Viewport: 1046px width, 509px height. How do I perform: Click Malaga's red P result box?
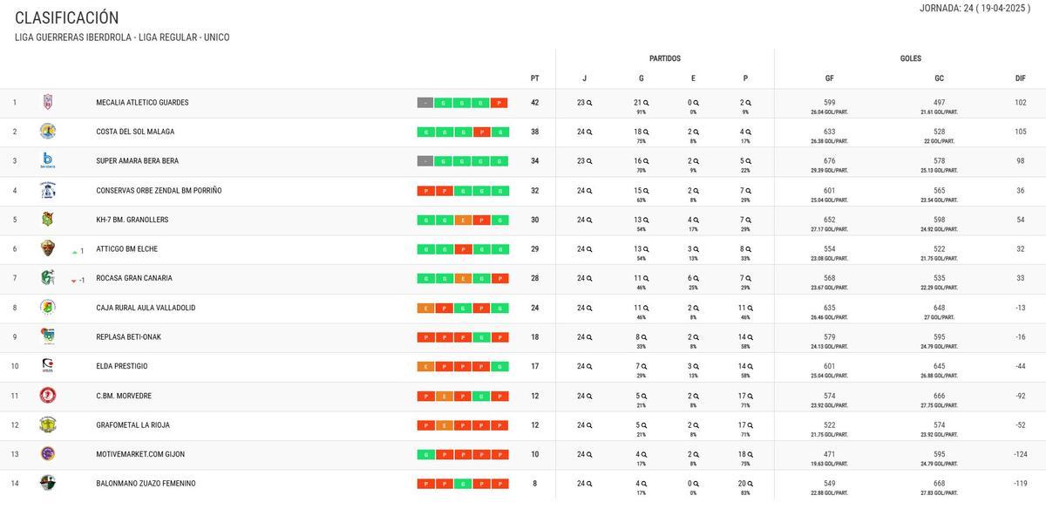[481, 132]
